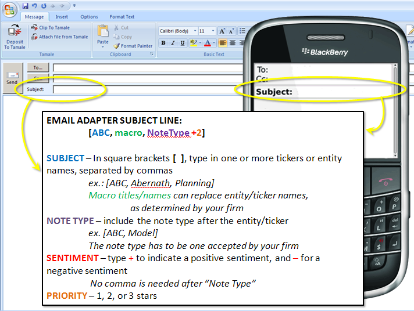Toggle italic formatting

(x=173, y=43)
